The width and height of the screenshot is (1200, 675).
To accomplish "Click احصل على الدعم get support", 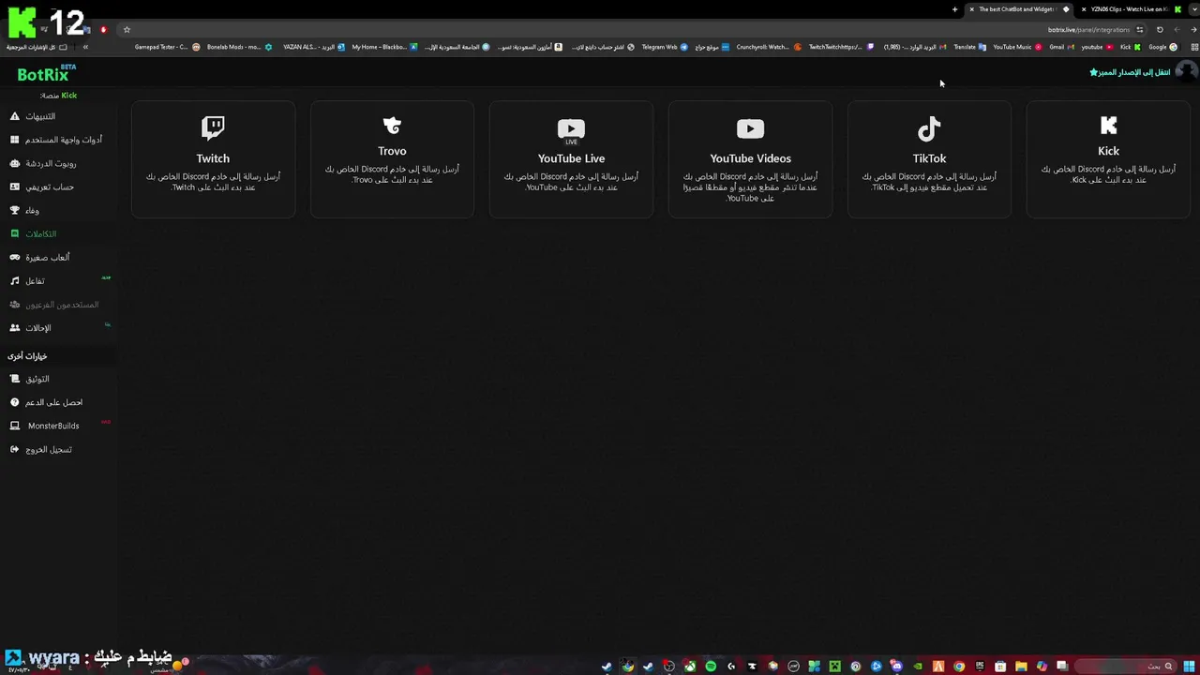I will pyautogui.click(x=46, y=402).
